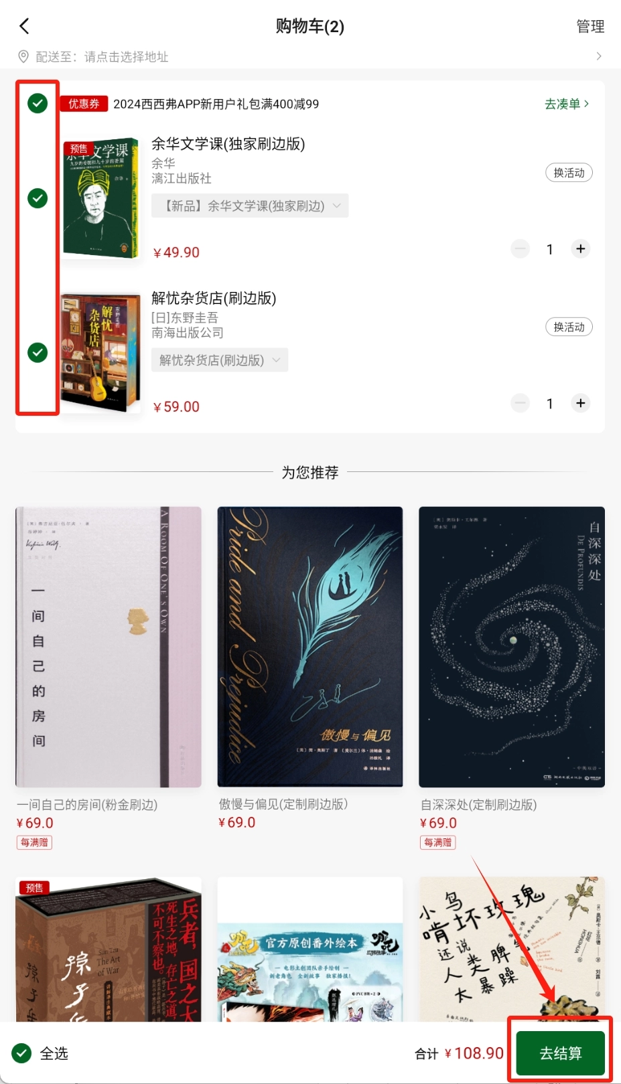Viewport: 621px width, 1084px height.
Task: Increase quantity of 解忧杂货店 book
Action: click(x=581, y=403)
